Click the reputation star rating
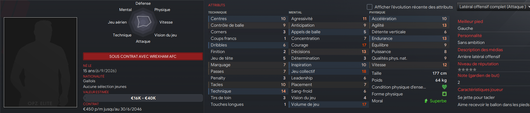The image size is (530, 113). pyautogui.click(x=467, y=70)
